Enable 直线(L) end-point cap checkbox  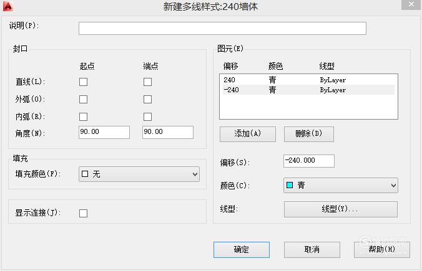147,82
